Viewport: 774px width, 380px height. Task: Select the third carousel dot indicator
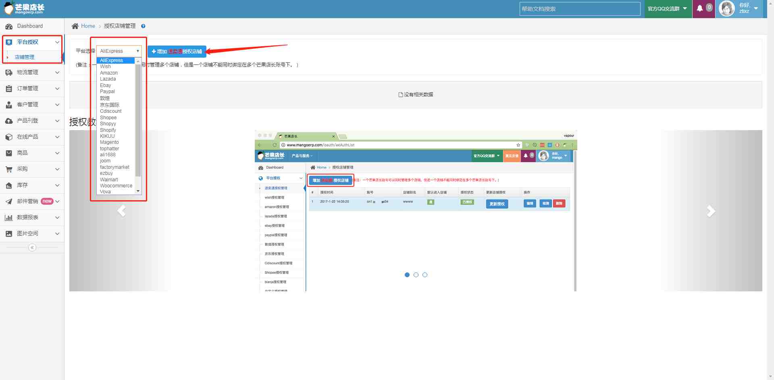[x=425, y=275]
